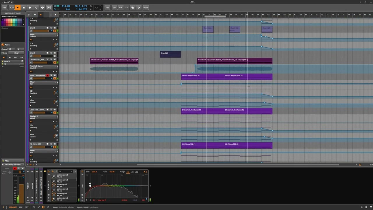Click the undo arrow icon

121,8
